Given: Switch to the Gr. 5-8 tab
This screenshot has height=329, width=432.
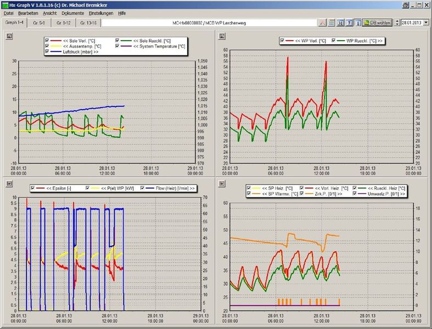Looking at the screenshot, I should pyautogui.click(x=40, y=23).
